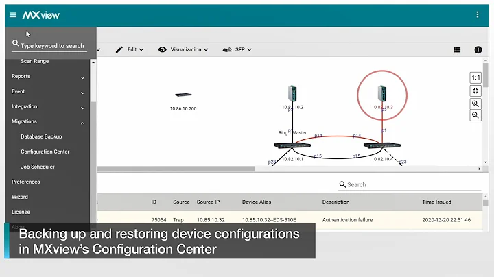Click the topology vertical scrollbar thumb

point(486,75)
